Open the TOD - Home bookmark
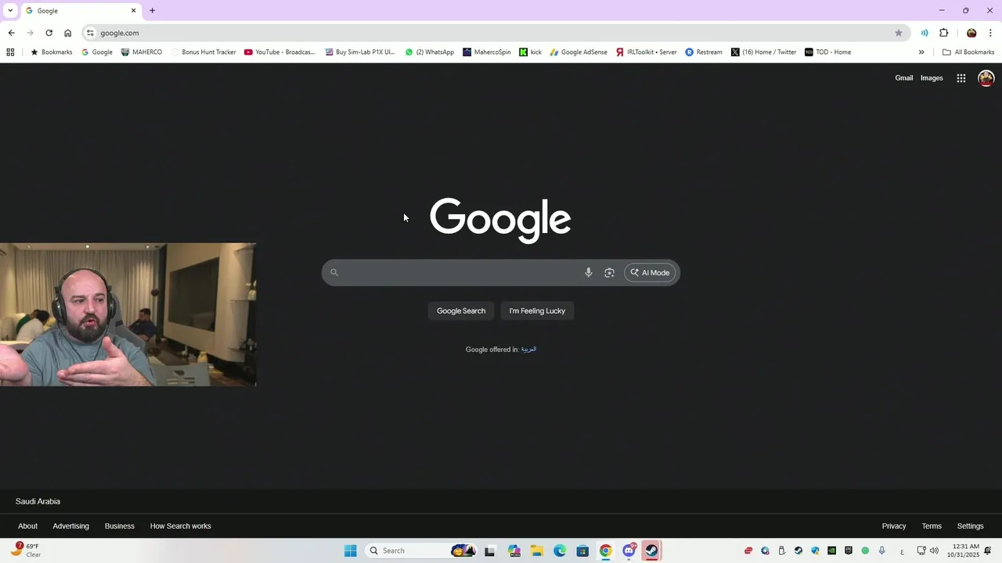The image size is (1002, 563). 827,52
